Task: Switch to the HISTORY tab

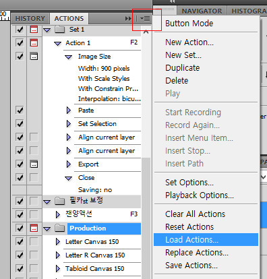Action: point(30,18)
